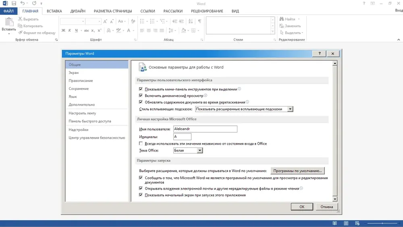Viewport: 403px width, 227px height.
Task: Open the ФАЙЛ tab
Action: click(x=8, y=11)
